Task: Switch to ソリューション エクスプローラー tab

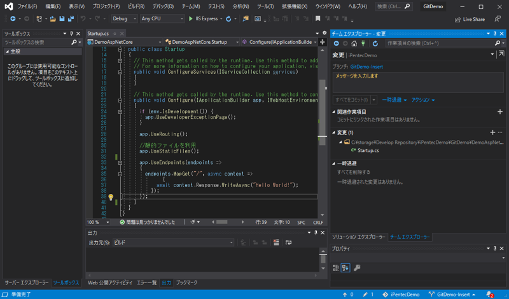Action: coord(358,237)
